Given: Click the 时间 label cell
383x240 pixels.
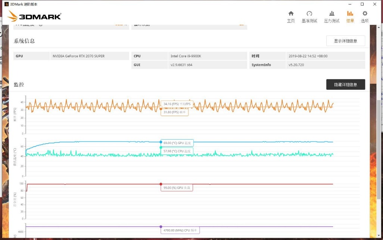Looking at the screenshot, I should pos(267,56).
